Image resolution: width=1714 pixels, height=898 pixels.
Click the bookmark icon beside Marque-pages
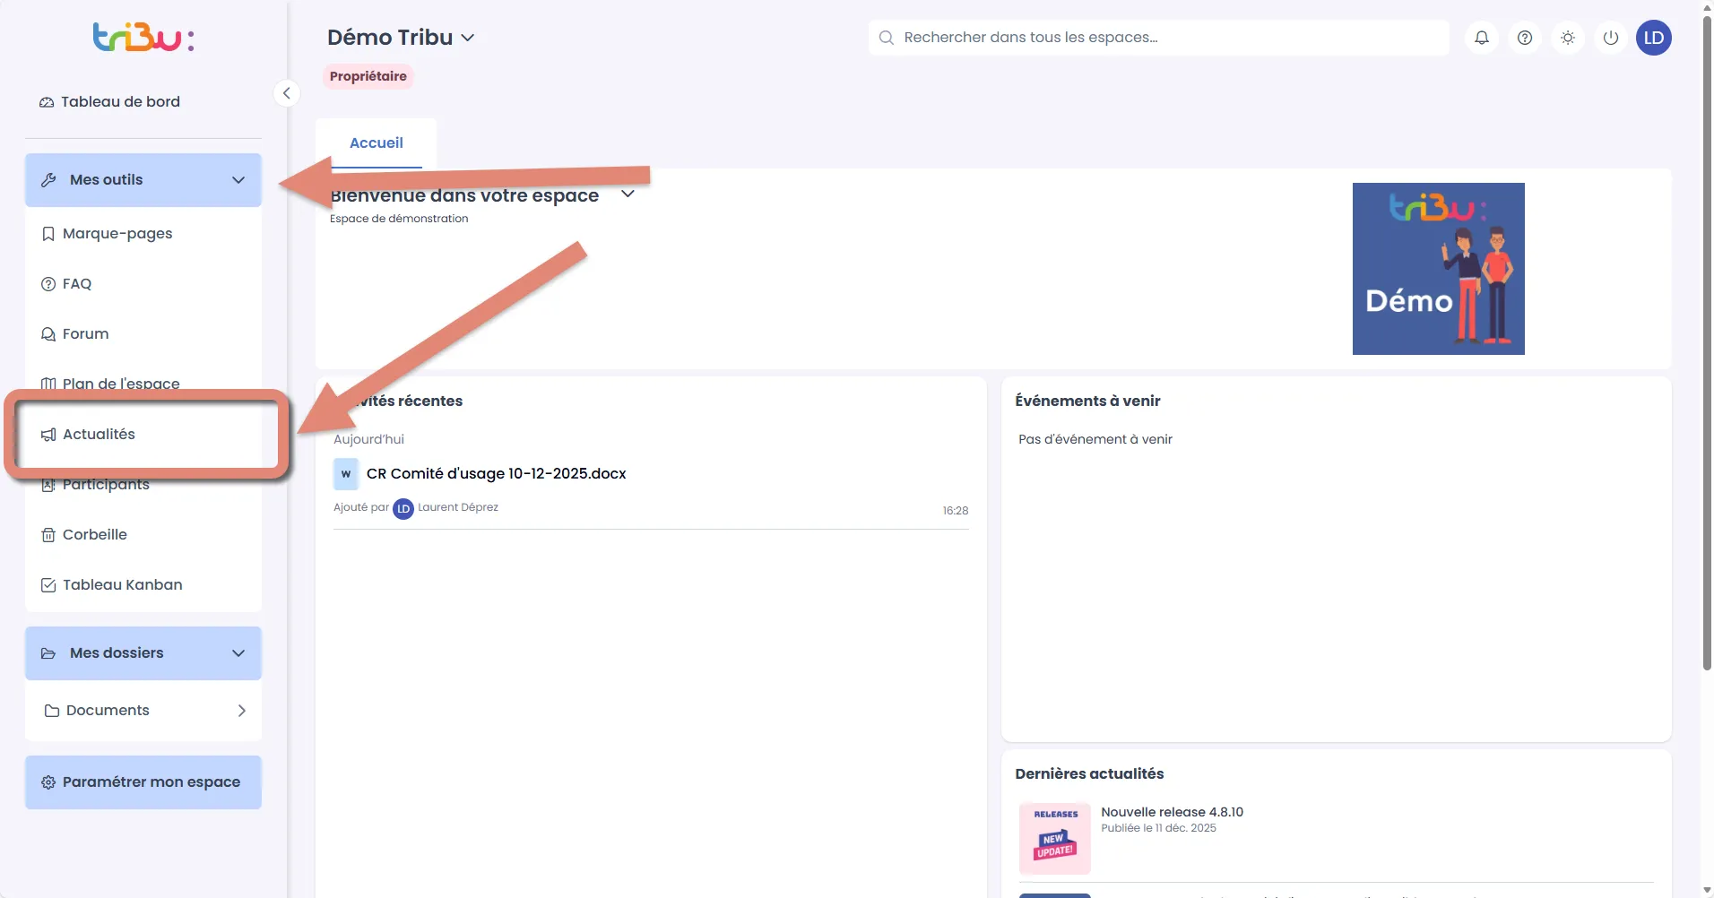coord(48,234)
